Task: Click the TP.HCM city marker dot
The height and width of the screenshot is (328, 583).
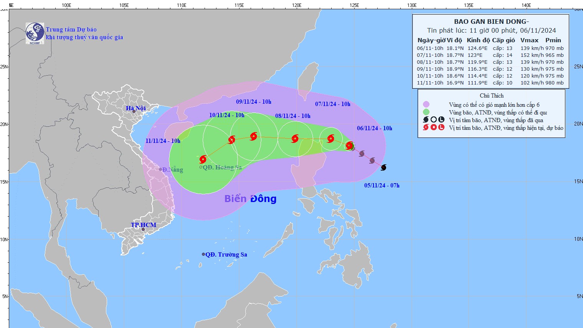Action: coord(143,230)
